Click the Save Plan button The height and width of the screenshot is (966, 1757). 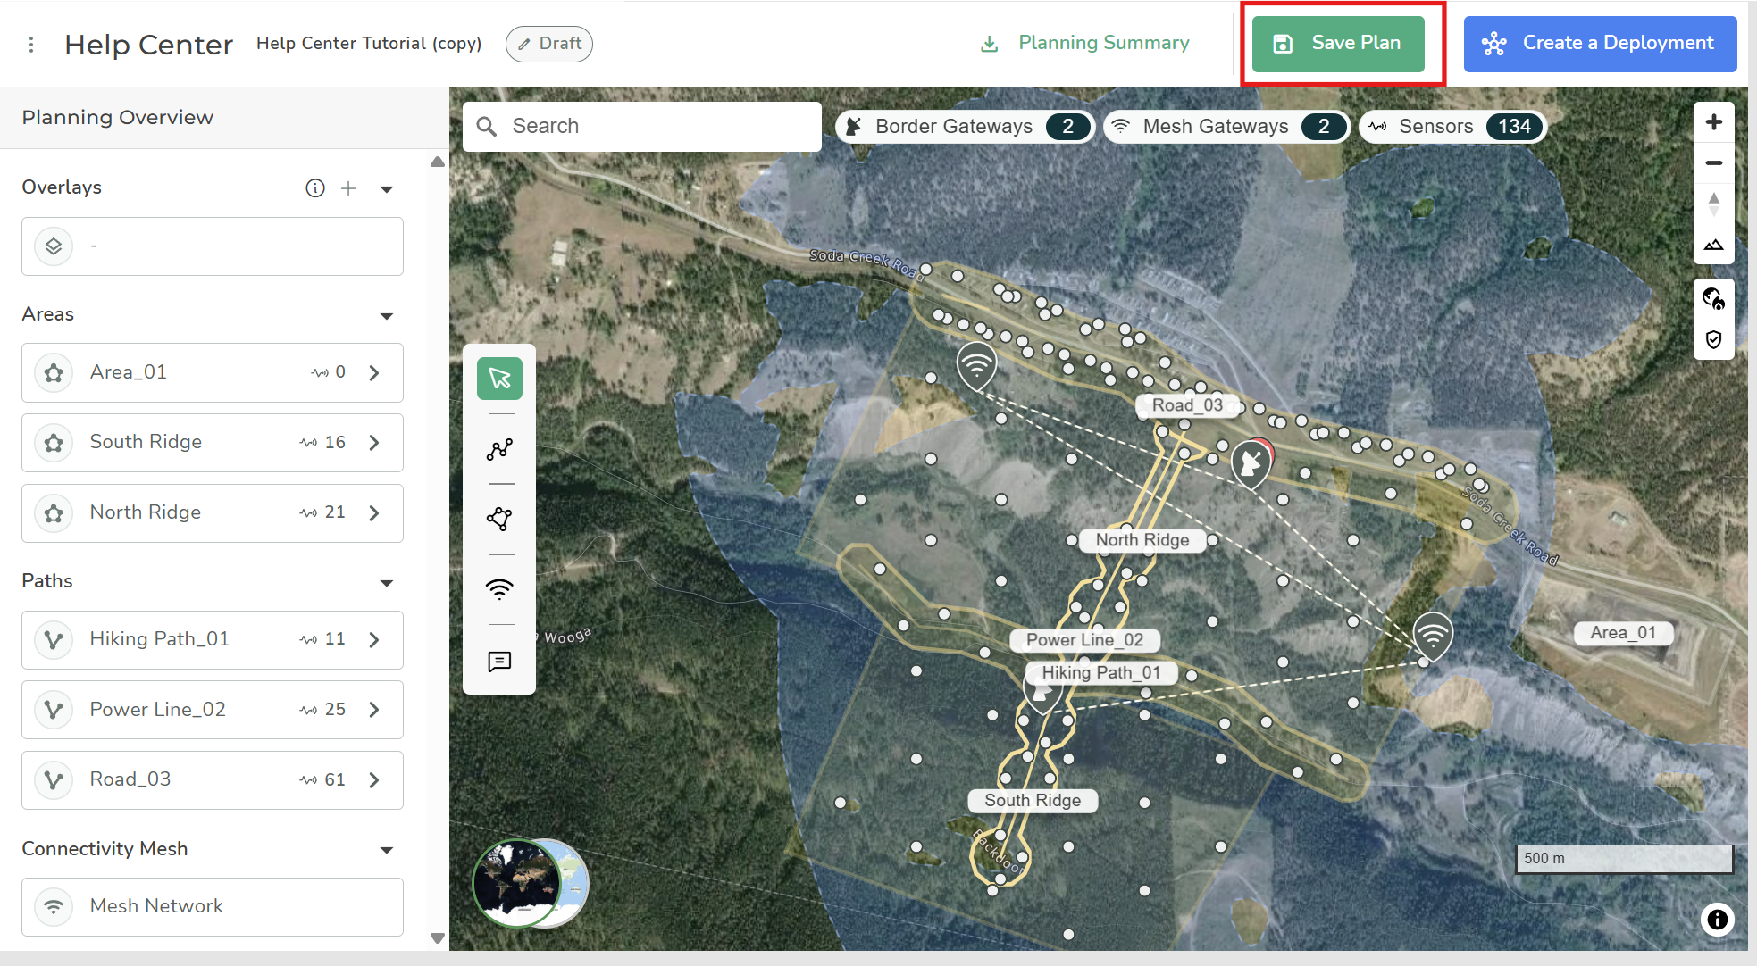[x=1338, y=44]
